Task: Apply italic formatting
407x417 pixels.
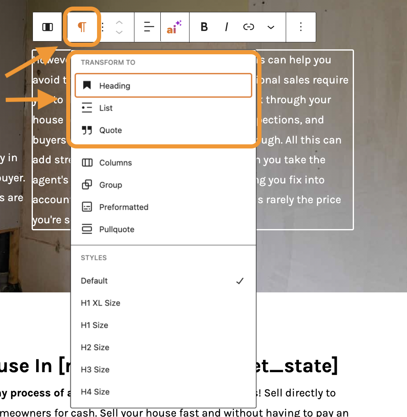Action: (227, 27)
